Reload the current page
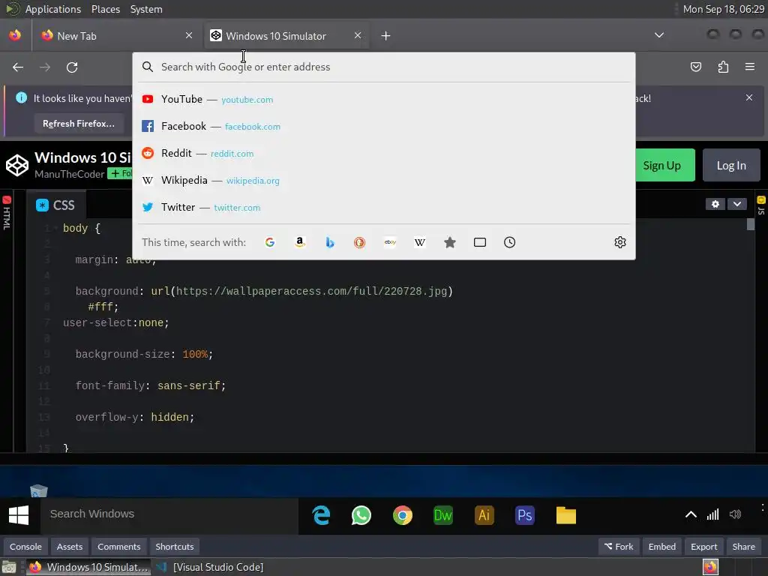The width and height of the screenshot is (768, 576). point(72,67)
